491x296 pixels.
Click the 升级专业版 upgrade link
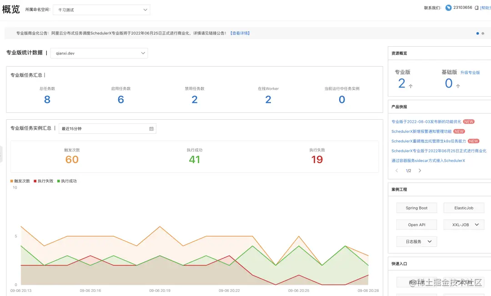point(470,73)
